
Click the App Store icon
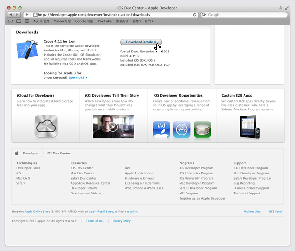click(182, 129)
